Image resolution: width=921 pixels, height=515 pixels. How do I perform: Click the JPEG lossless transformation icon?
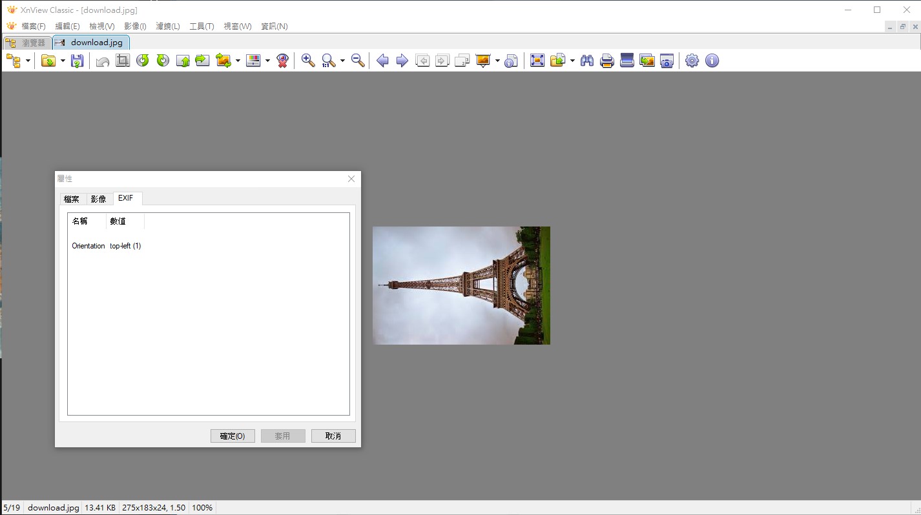click(223, 61)
